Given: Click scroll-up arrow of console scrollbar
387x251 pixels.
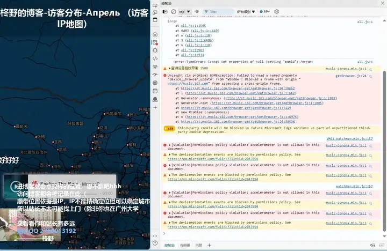Looking at the screenshot, I should 384,20.
